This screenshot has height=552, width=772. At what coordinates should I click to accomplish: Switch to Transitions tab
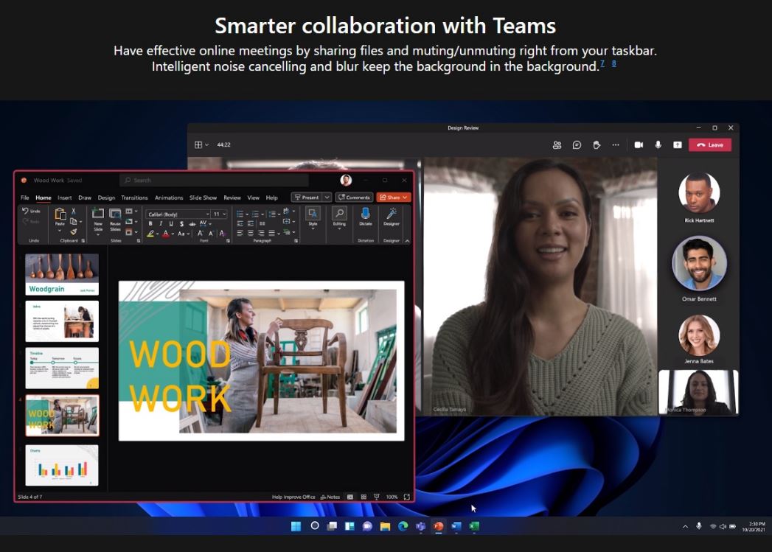(x=134, y=198)
